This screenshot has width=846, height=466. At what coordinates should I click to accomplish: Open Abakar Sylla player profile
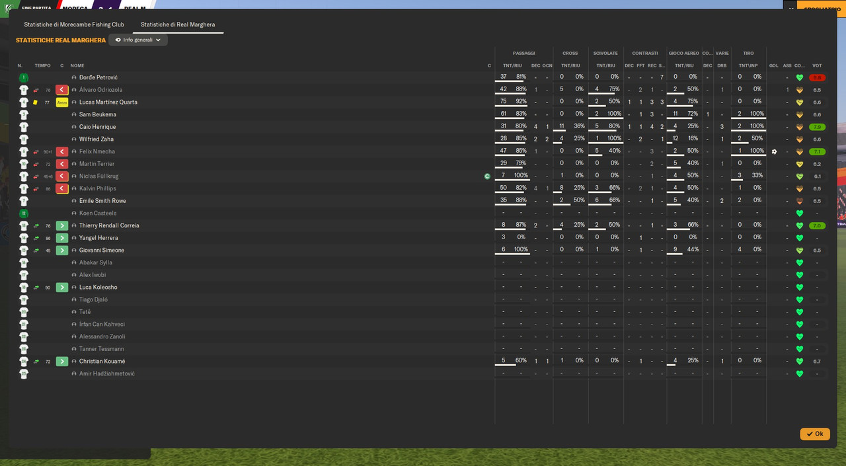pyautogui.click(x=97, y=262)
